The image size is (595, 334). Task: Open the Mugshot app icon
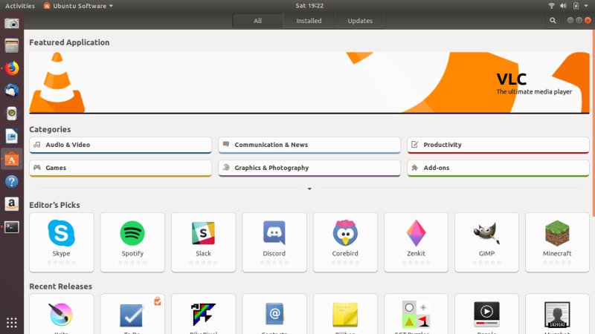(x=557, y=314)
